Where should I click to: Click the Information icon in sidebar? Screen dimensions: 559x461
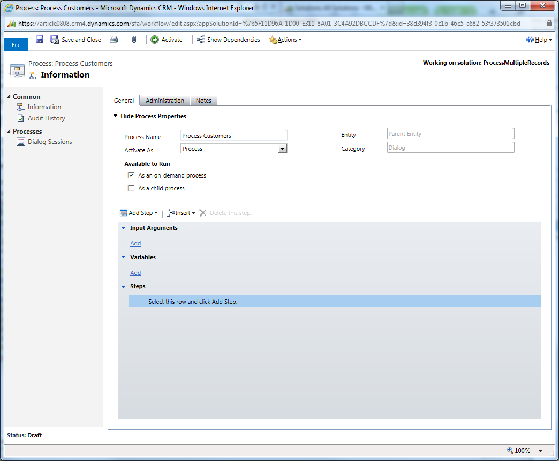pyautogui.click(x=21, y=107)
